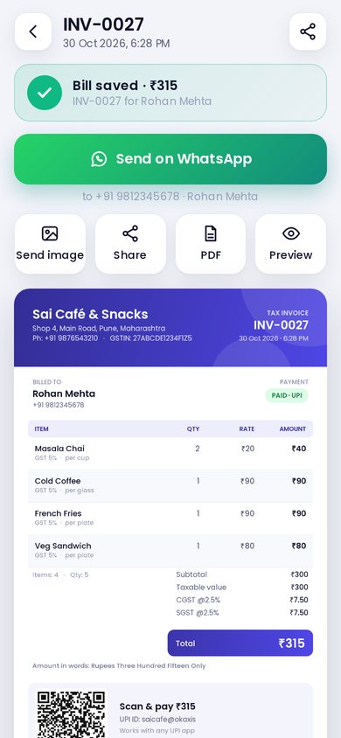The height and width of the screenshot is (738, 341).
Task: Tap the WhatsApp logo icon
Action: pyautogui.click(x=99, y=159)
